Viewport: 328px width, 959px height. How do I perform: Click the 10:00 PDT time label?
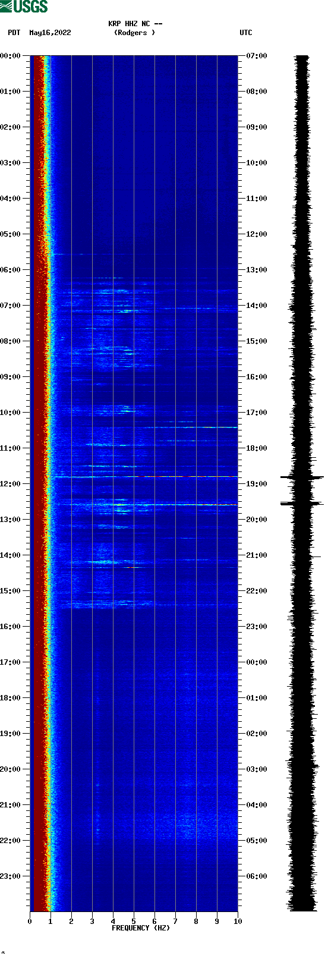point(11,413)
